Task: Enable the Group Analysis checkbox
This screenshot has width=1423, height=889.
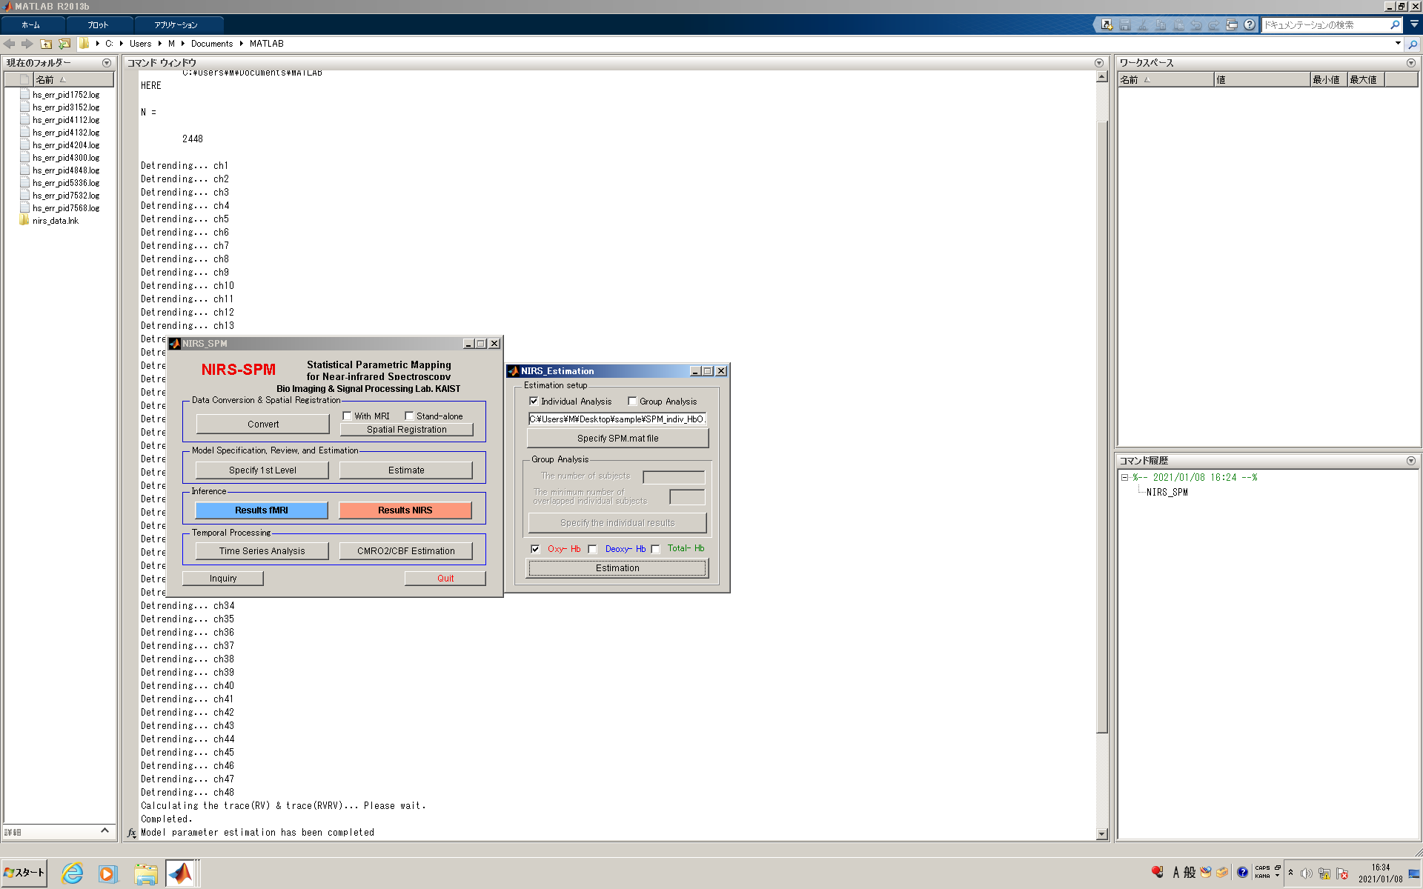Action: click(632, 401)
